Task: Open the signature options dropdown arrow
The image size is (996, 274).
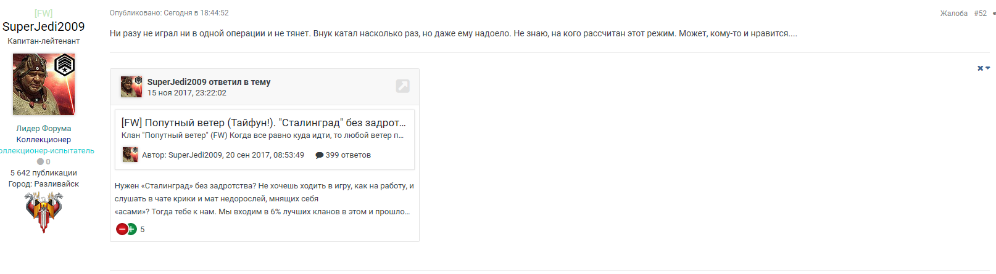Action: click(x=988, y=68)
